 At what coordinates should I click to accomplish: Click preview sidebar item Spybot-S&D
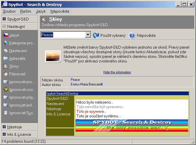[57, 98]
